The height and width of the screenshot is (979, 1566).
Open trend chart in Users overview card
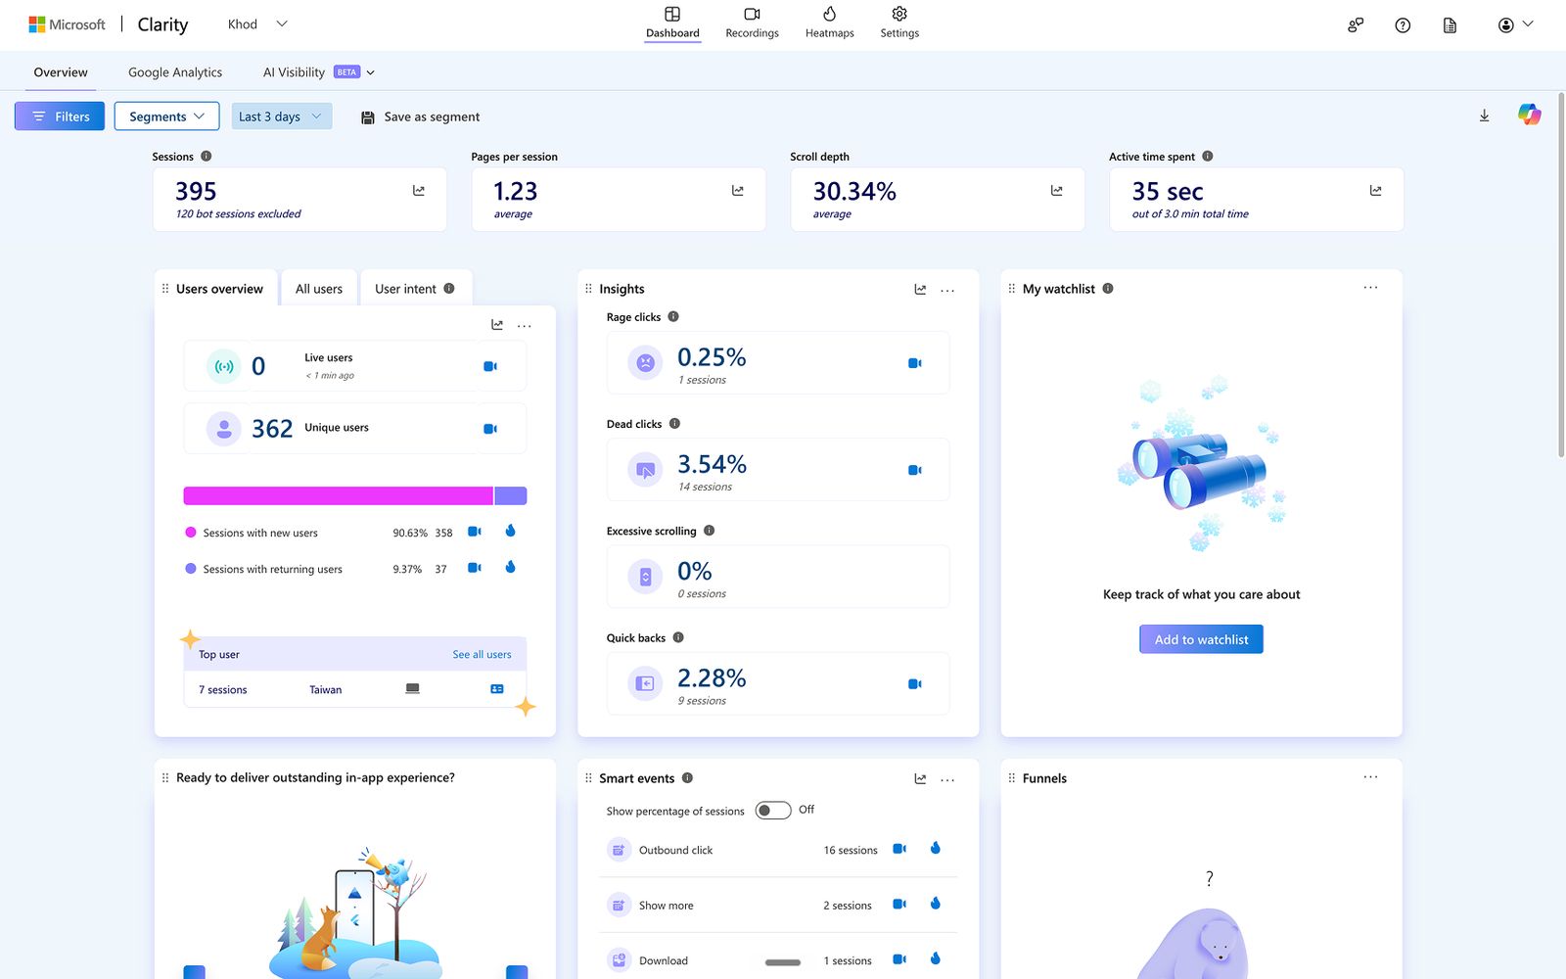point(497,325)
